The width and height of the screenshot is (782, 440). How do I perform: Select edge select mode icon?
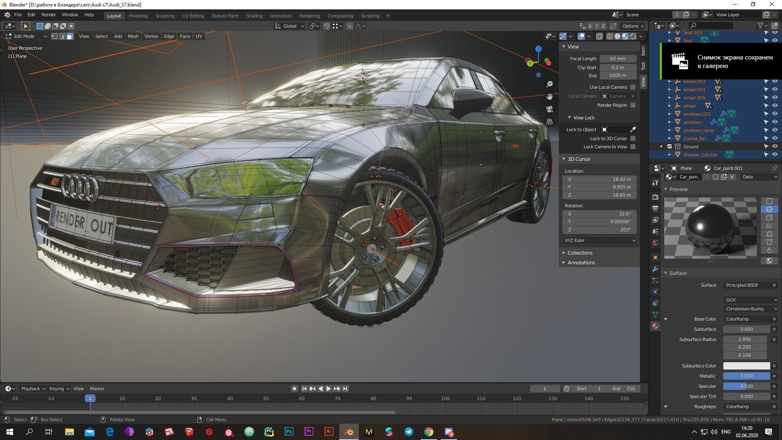pyautogui.click(x=62, y=36)
